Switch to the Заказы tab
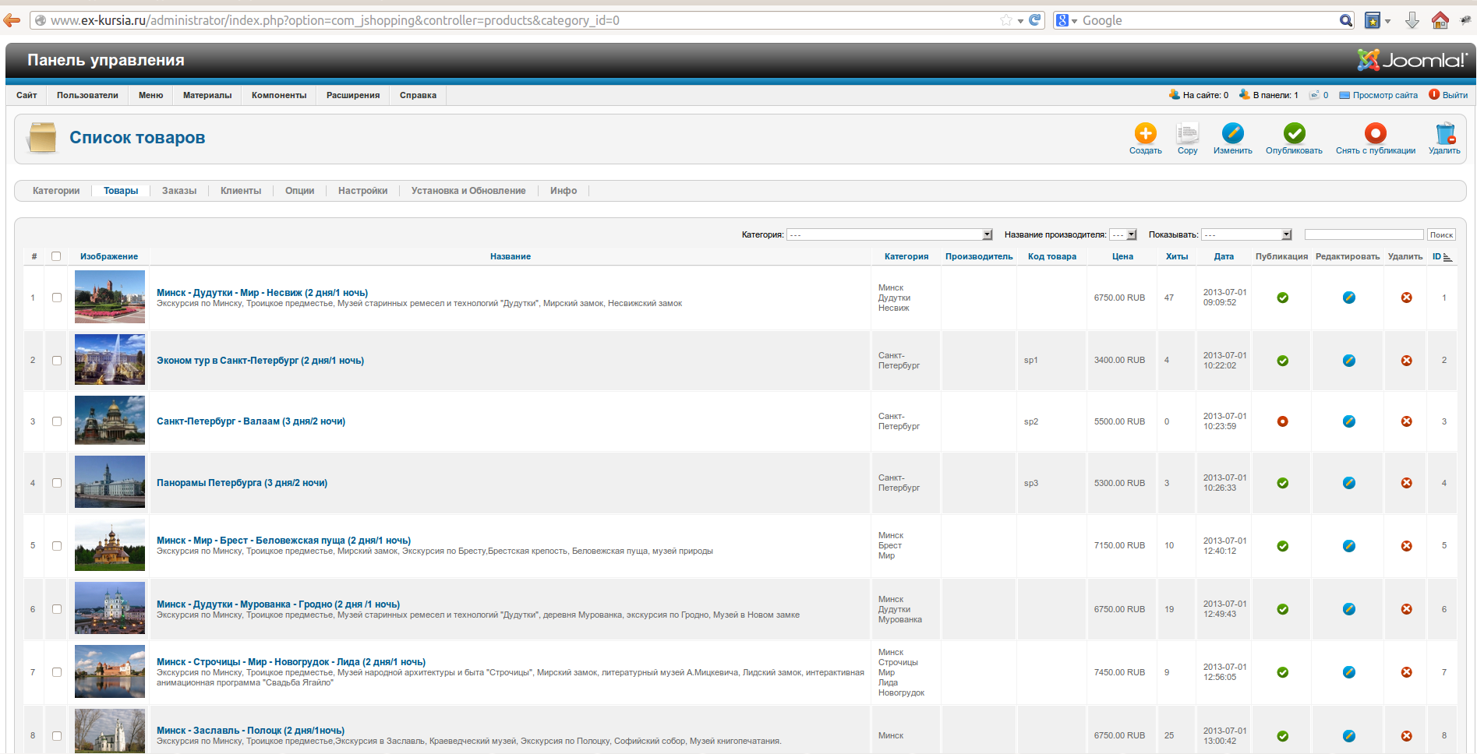1477x754 pixels. point(179,191)
